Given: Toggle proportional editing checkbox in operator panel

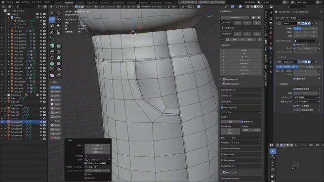Looking at the screenshot, I should (x=86, y=163).
